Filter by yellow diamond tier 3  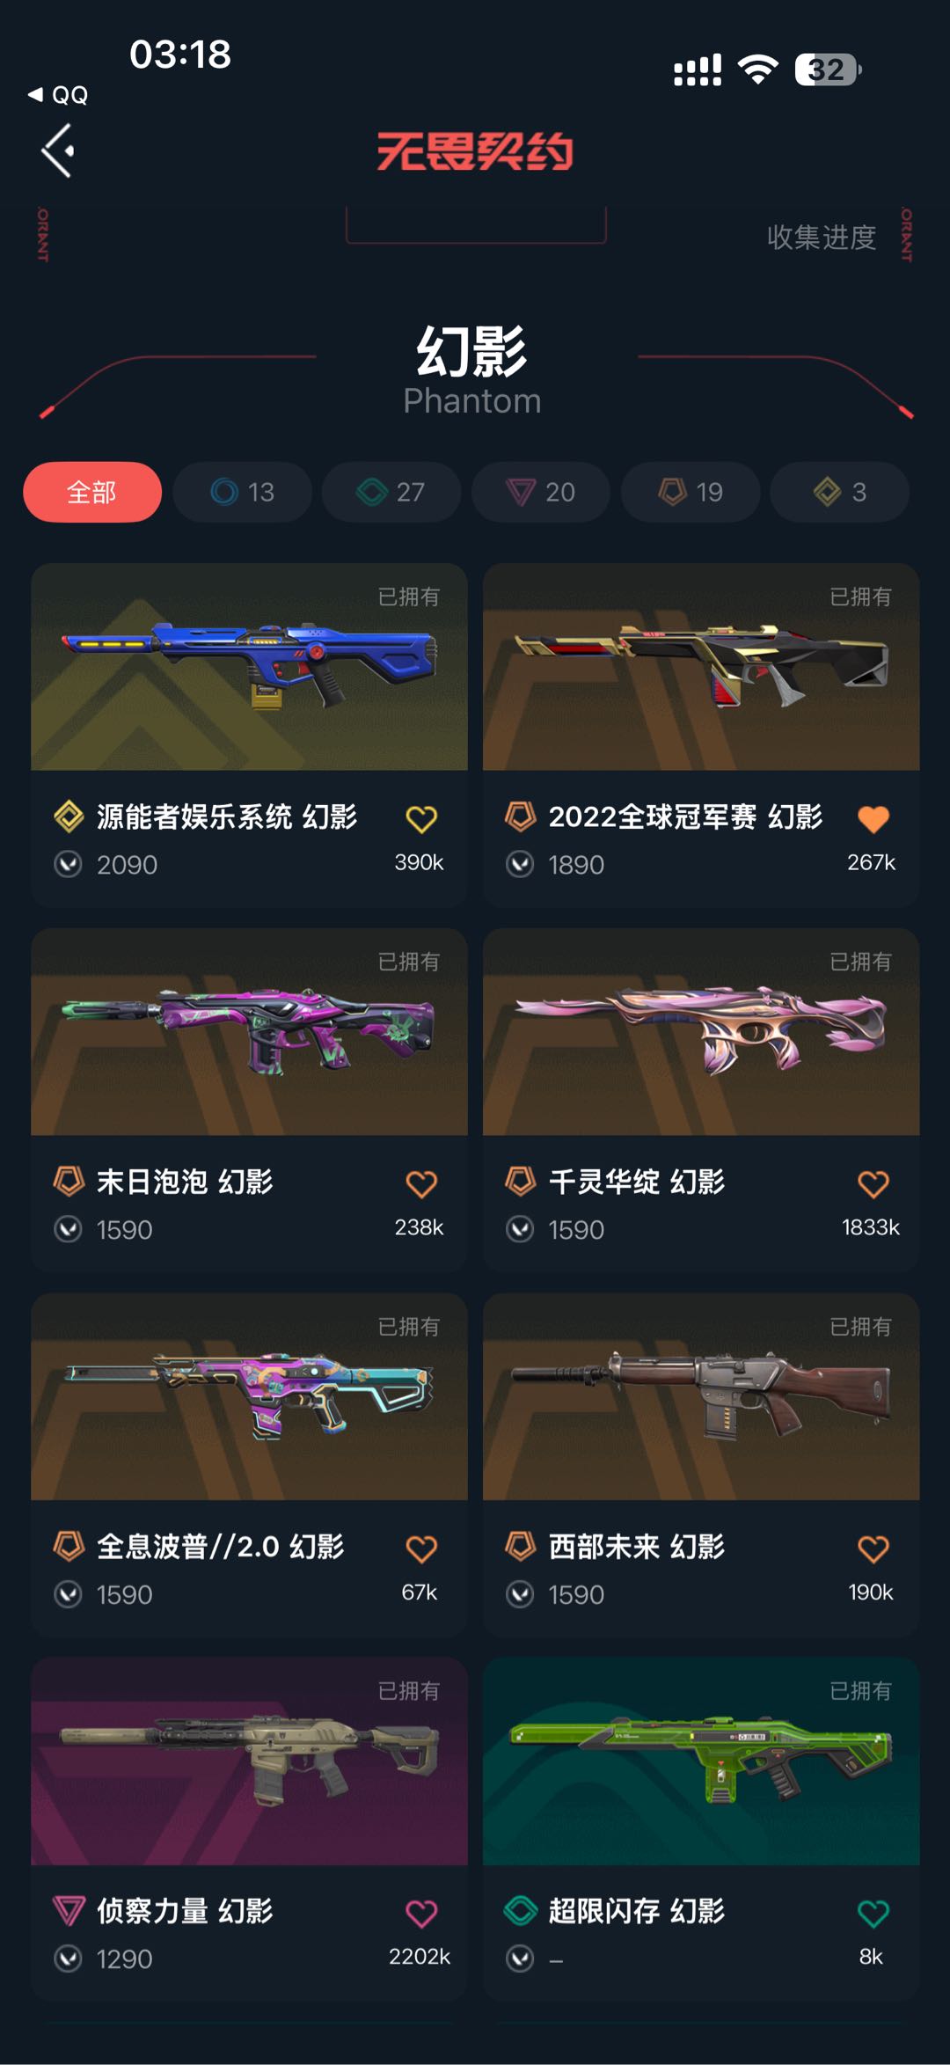[840, 492]
